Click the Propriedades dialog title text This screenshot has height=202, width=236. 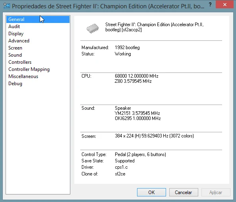pos(108,6)
